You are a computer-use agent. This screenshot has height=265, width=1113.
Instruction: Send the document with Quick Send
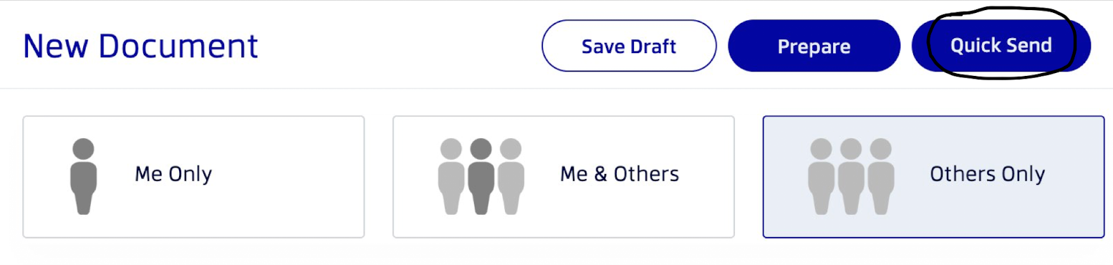1001,46
